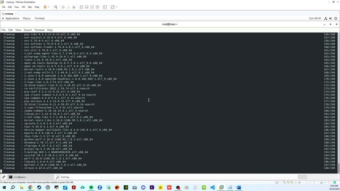Click the power icon in GNOME bar

coord(336,19)
